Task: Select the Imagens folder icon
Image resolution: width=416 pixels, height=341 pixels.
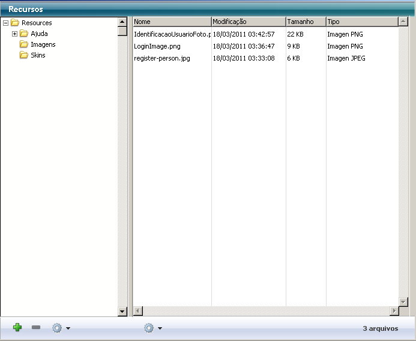Action: coord(24,44)
